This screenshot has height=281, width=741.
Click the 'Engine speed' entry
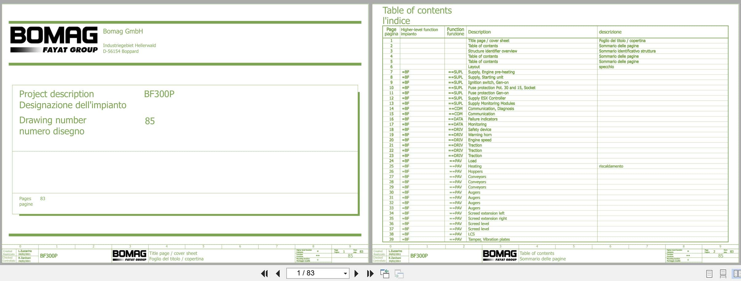(480, 140)
